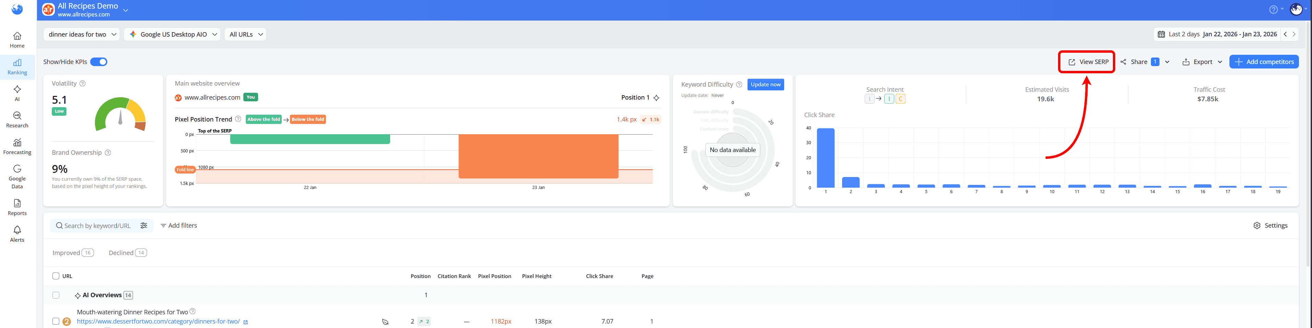Open the dinner ideas for two keyword dropdown

[82, 34]
